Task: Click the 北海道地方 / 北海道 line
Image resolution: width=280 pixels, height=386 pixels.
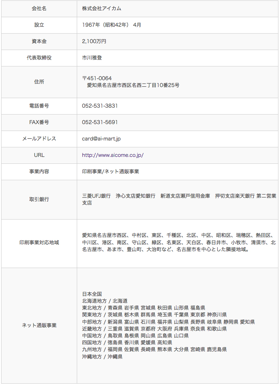Action: [x=105, y=301]
